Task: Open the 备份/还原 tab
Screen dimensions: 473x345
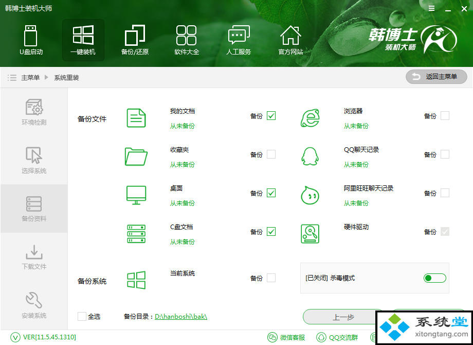Action: 135,40
